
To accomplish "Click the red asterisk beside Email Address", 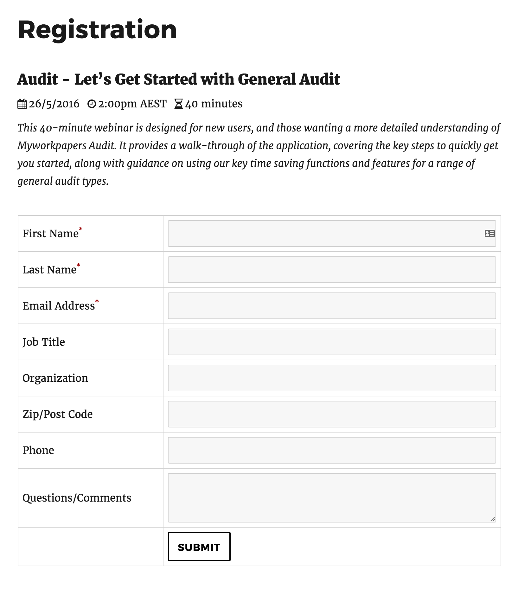I will click(x=97, y=300).
